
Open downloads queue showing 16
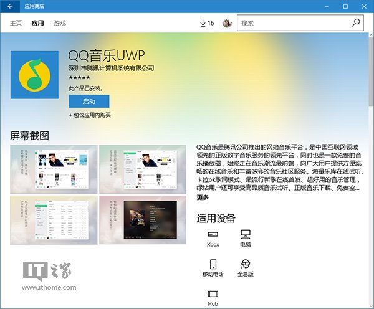[x=207, y=23]
